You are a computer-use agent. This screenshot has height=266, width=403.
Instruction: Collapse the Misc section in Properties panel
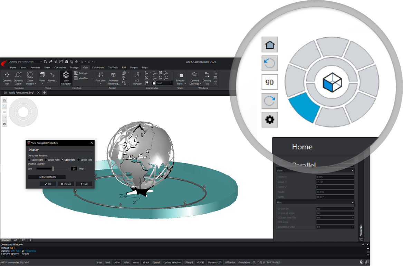point(352,203)
